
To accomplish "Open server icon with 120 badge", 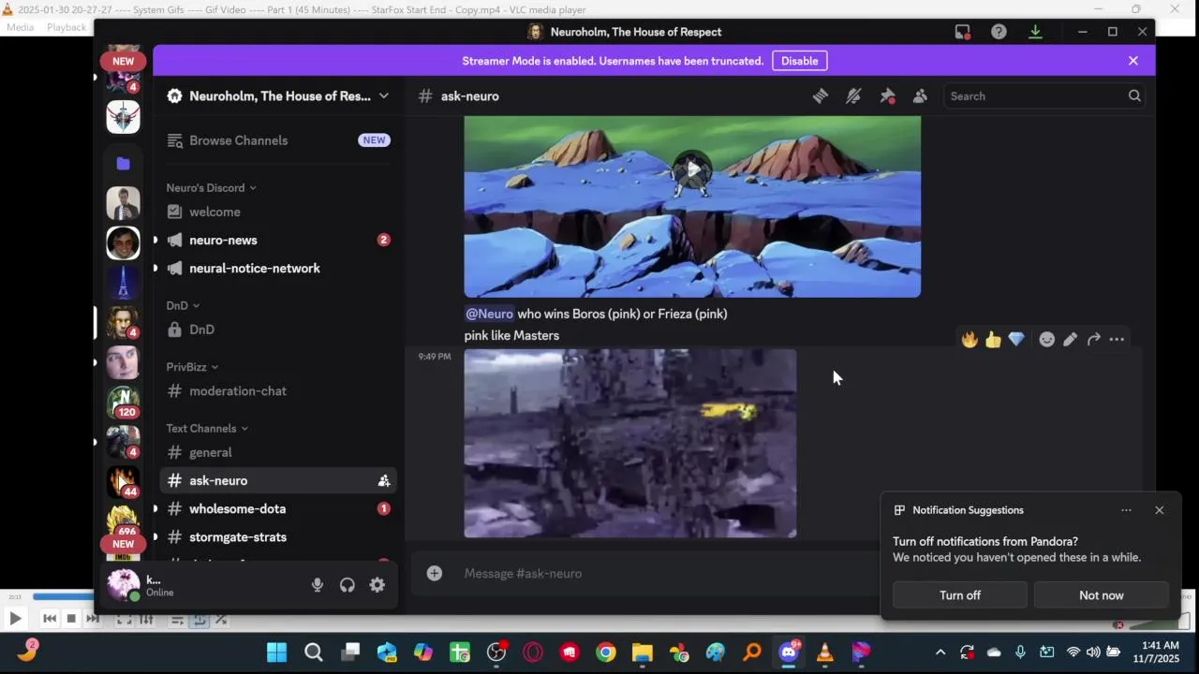I will point(123,401).
